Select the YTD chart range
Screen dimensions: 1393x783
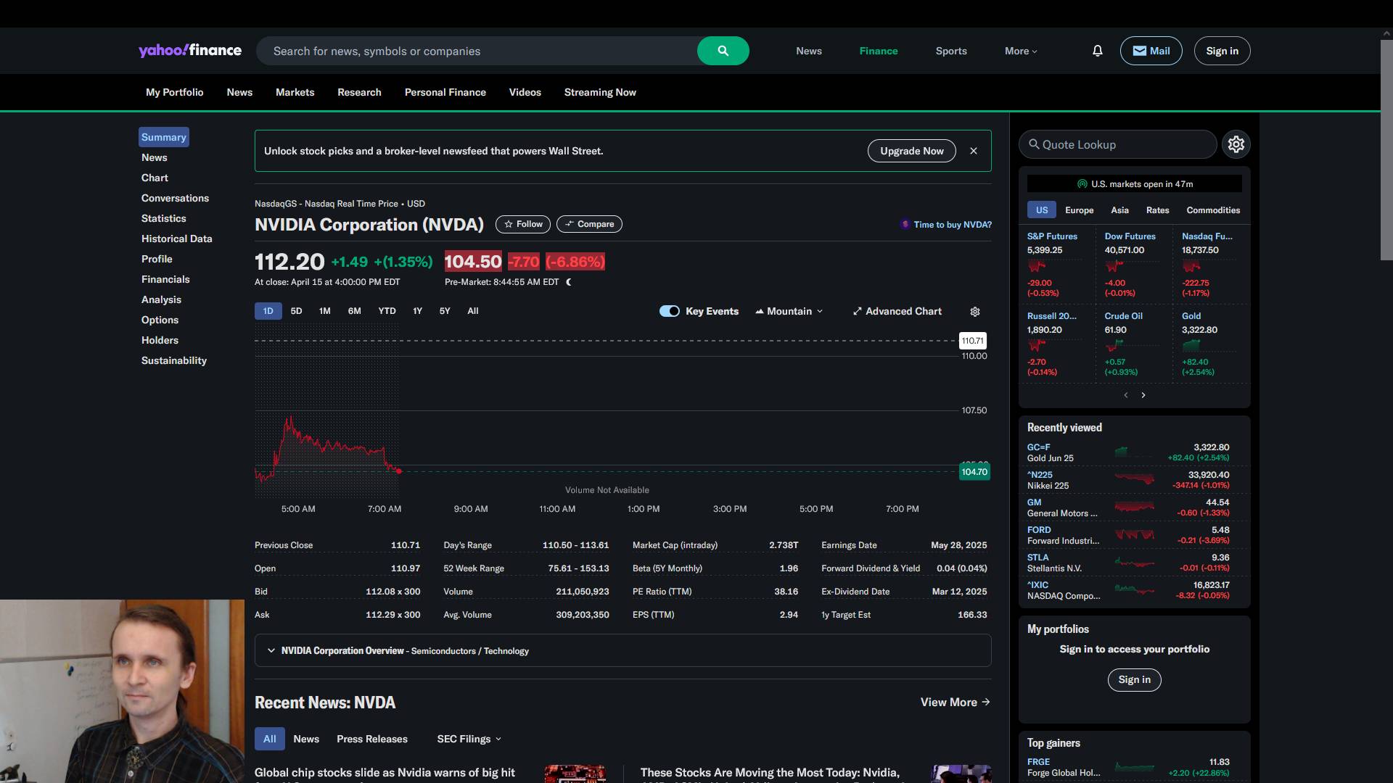(x=387, y=311)
